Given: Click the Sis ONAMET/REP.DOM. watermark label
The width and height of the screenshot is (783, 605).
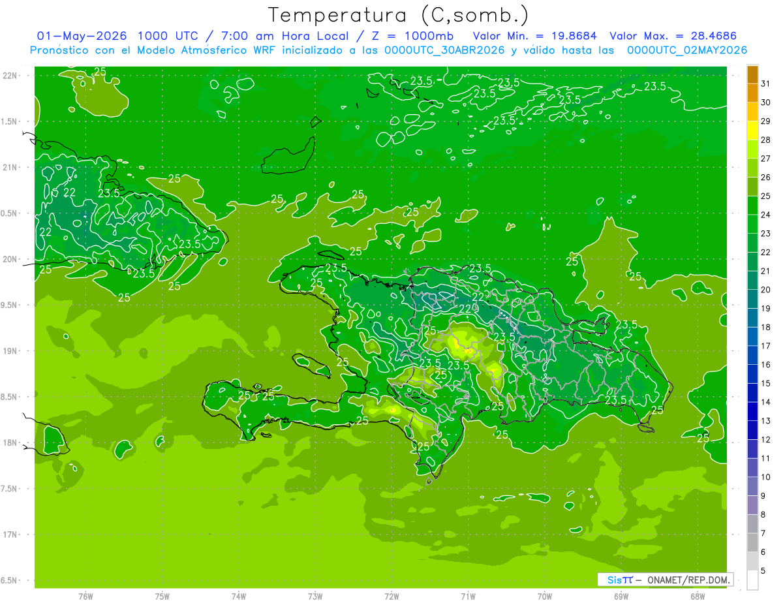Looking at the screenshot, I should click(x=666, y=580).
